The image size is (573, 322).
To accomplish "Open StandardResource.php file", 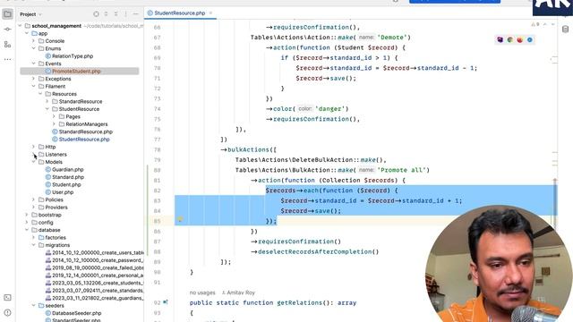I will point(86,131).
